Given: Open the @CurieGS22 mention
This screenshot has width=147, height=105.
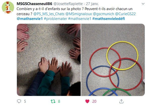Looking at the screenshot, I should (125, 14).
